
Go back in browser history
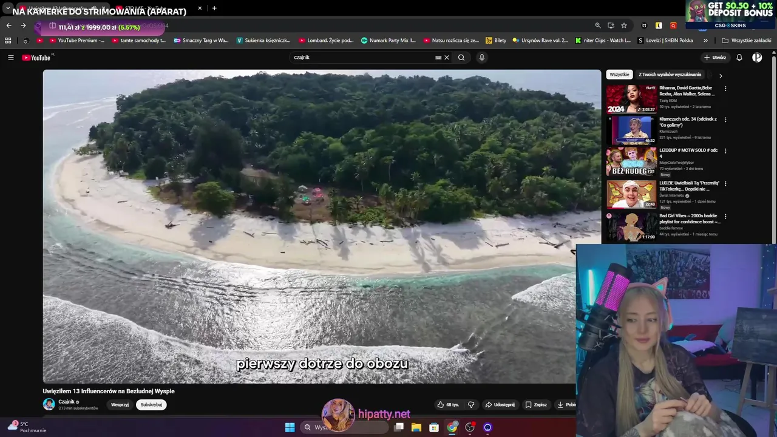tap(8, 25)
